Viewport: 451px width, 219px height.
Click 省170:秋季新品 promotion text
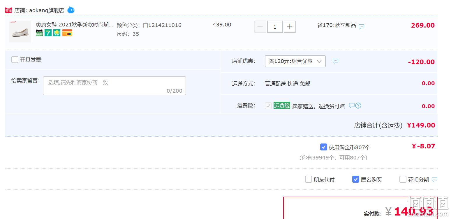click(337, 25)
